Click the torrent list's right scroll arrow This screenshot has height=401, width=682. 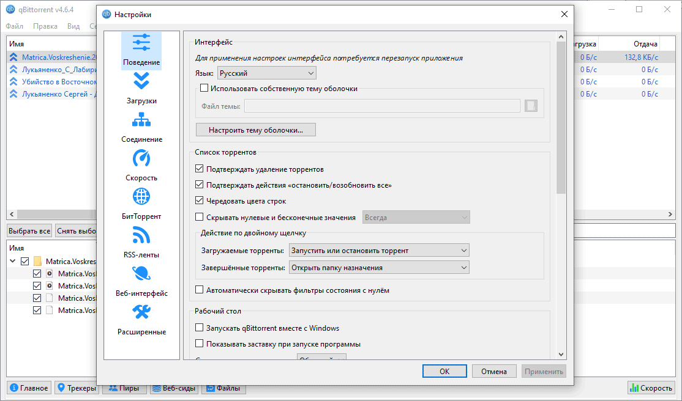pyautogui.click(x=670, y=214)
